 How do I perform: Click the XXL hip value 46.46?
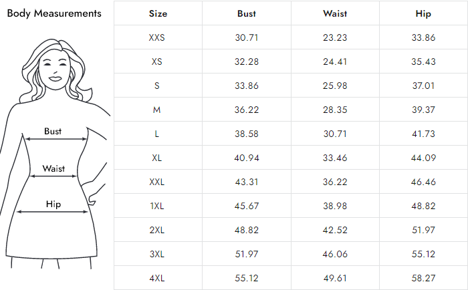(423, 182)
